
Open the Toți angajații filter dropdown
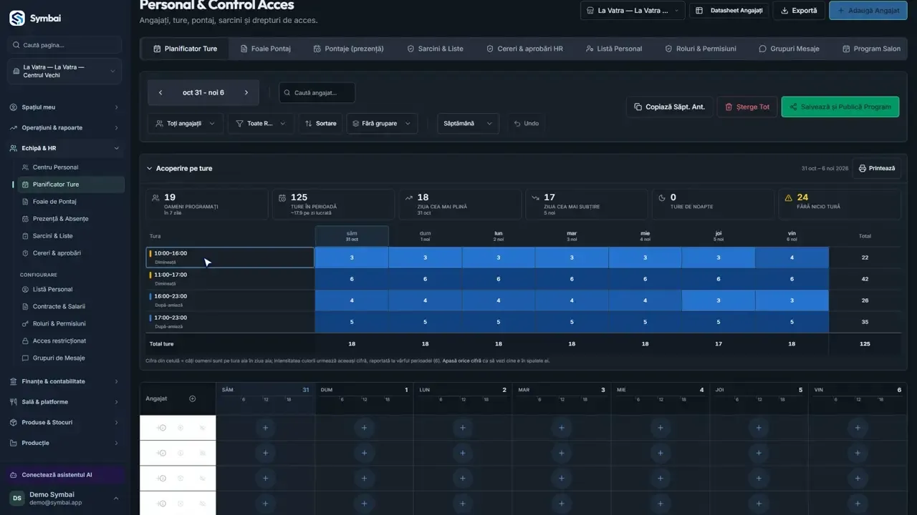(186, 123)
